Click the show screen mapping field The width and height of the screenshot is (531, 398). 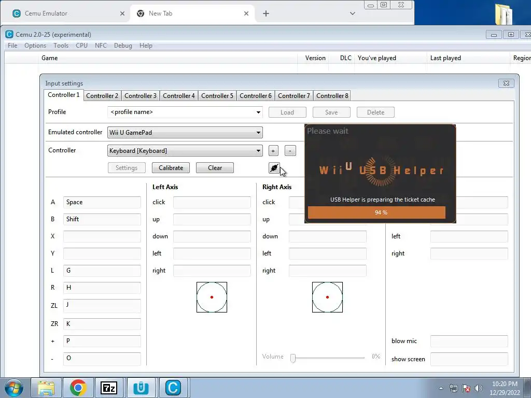coord(469,359)
